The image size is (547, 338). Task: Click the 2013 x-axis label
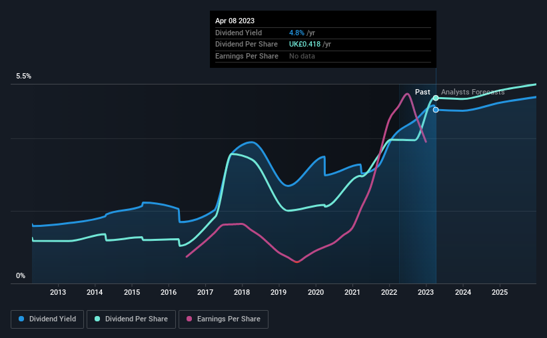pyautogui.click(x=58, y=292)
